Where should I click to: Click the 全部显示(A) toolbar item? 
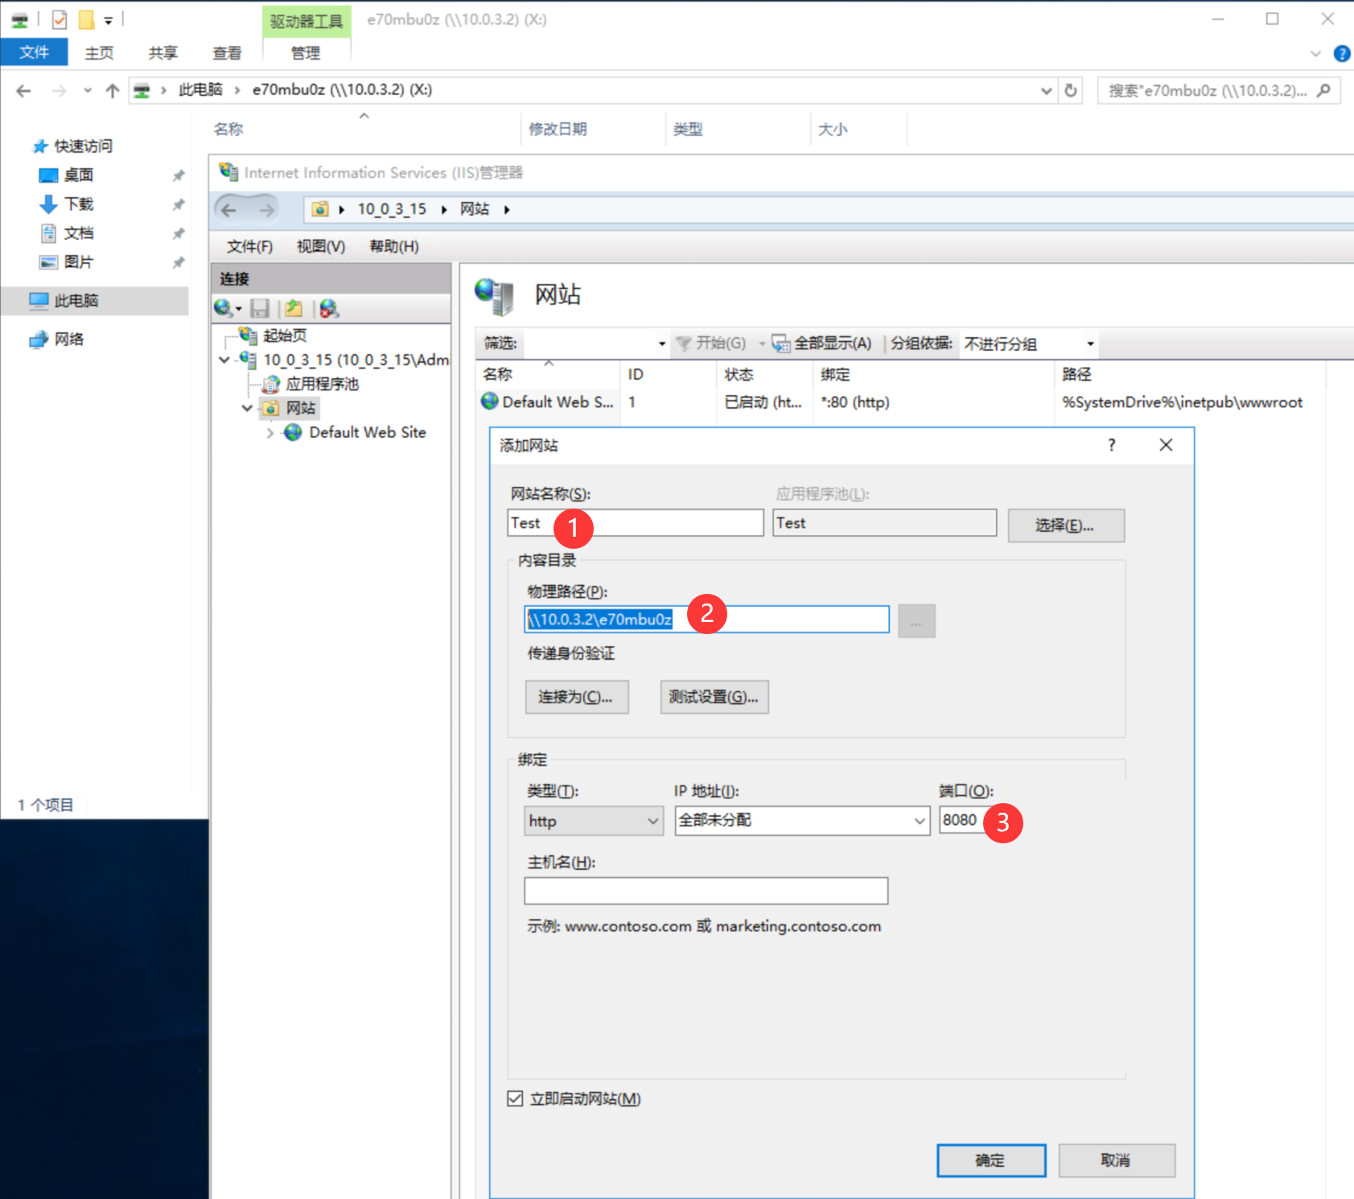(x=821, y=344)
